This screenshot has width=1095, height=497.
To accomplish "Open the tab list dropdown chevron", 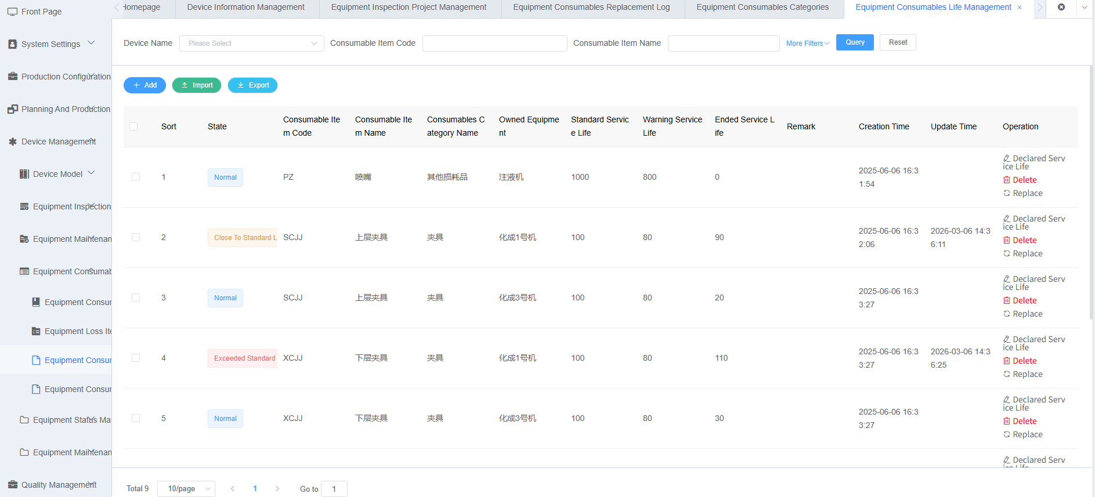I will pyautogui.click(x=1085, y=8).
